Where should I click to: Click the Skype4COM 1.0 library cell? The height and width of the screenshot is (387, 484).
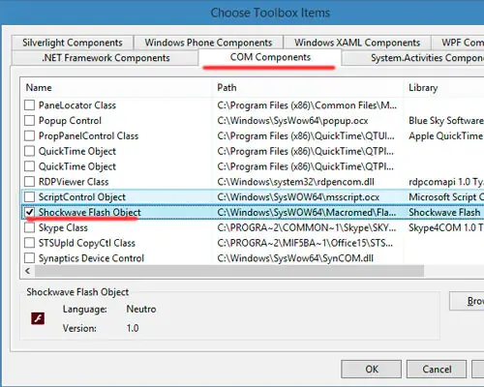(446, 227)
